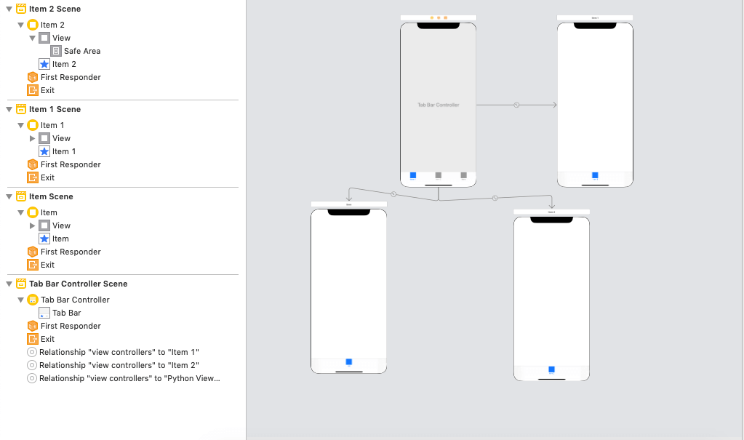Click the Tab Bar icon under Tab Bar Controller

pyautogui.click(x=44, y=313)
